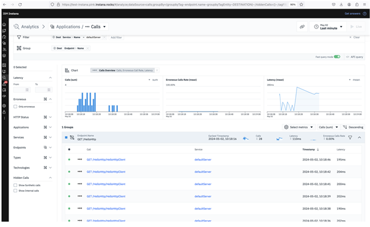Click the Calls Overview chart tag
Image resolution: width=370 pixels, height=227 pixels.
click(123, 70)
